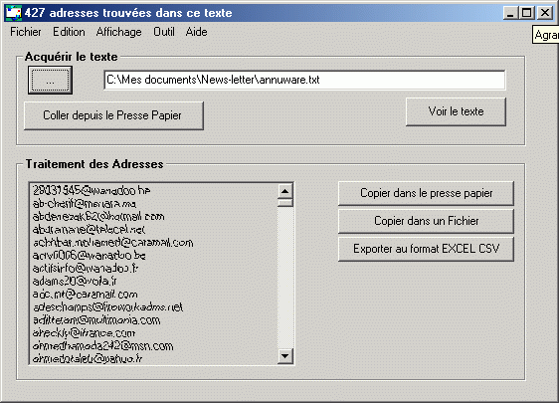Screen dimensions: 559x403
Task: Click Copier dans le presse papier
Action: (426, 193)
